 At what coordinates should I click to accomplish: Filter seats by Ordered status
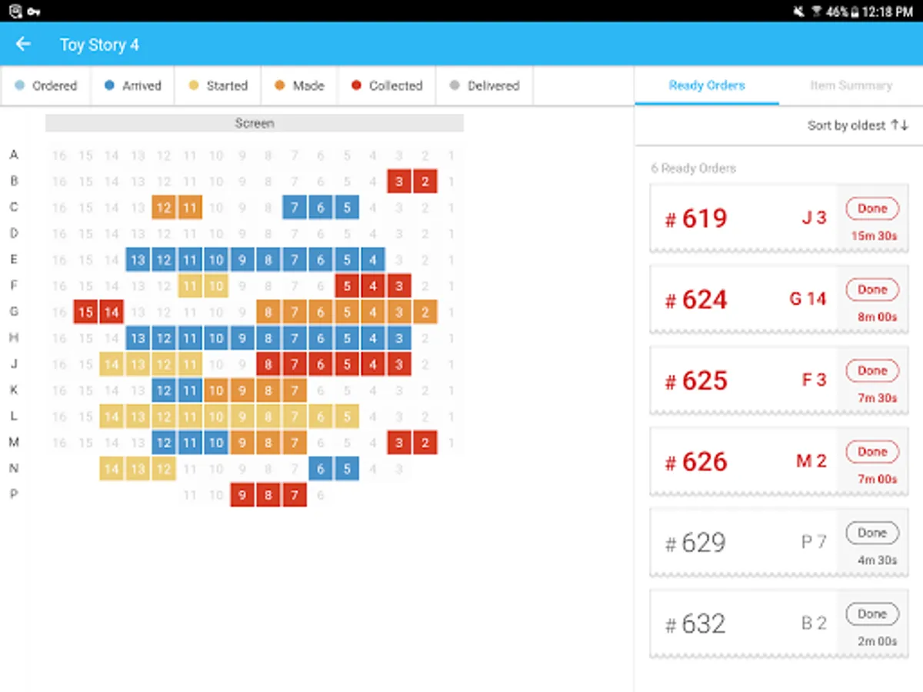(x=46, y=85)
